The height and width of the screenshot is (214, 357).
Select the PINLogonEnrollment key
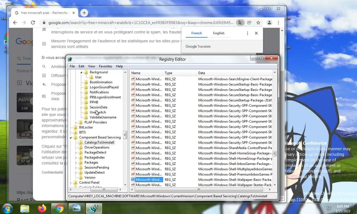[105, 97]
